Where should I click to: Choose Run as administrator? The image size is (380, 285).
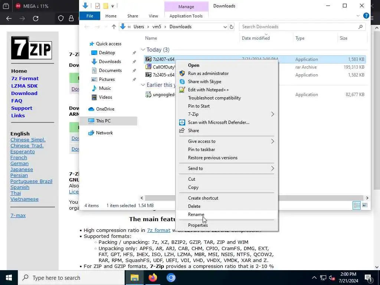click(227, 73)
